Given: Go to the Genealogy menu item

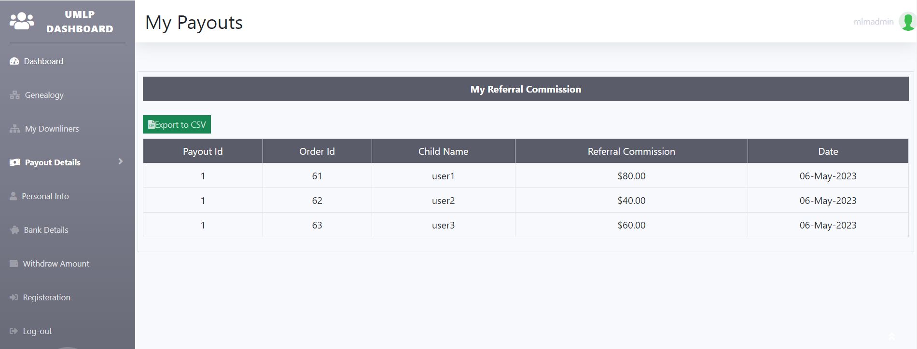Looking at the screenshot, I should 44,95.
